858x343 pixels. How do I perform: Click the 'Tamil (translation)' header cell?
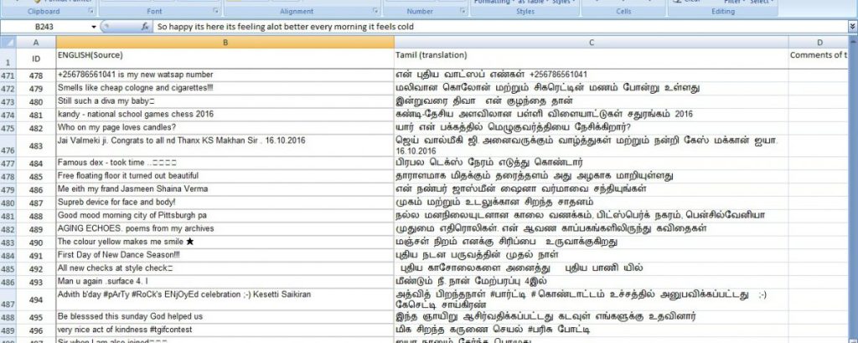(x=591, y=59)
